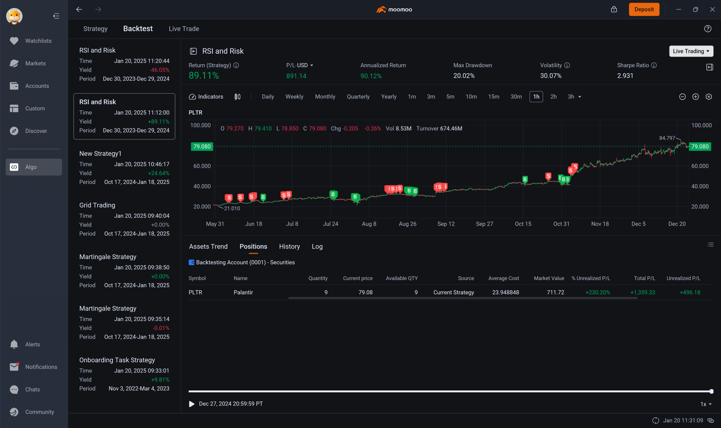
Task: Open playback speed 1x dropdown
Action: (706, 404)
